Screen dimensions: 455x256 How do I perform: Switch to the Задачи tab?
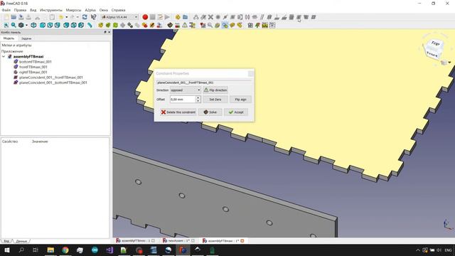point(26,38)
